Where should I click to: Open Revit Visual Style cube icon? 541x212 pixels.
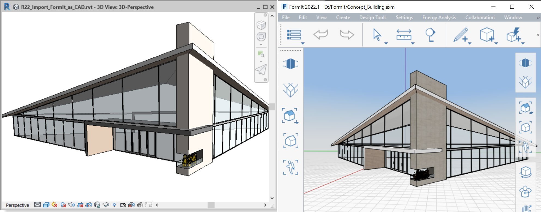[x=46, y=205]
